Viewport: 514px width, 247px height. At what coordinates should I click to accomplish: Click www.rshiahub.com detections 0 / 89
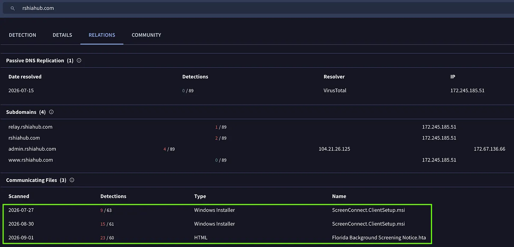point(221,160)
